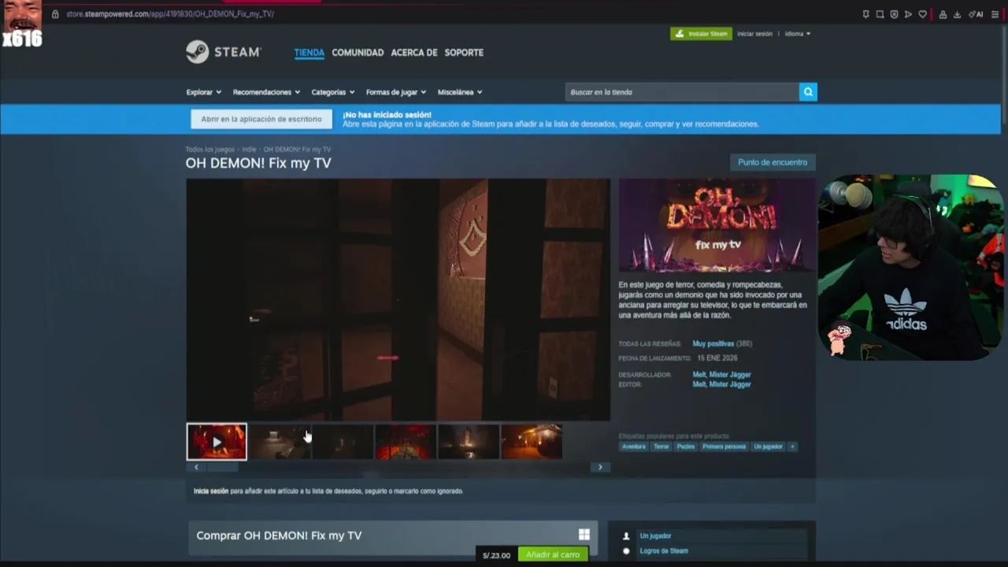Select the Terror tag
The width and height of the screenshot is (1008, 567).
tap(661, 447)
